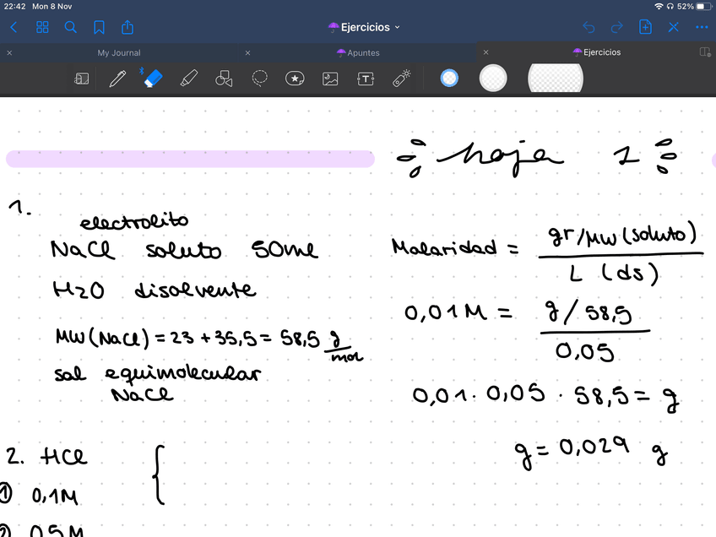
Task: Choose the small eraser size
Action: tap(449, 78)
